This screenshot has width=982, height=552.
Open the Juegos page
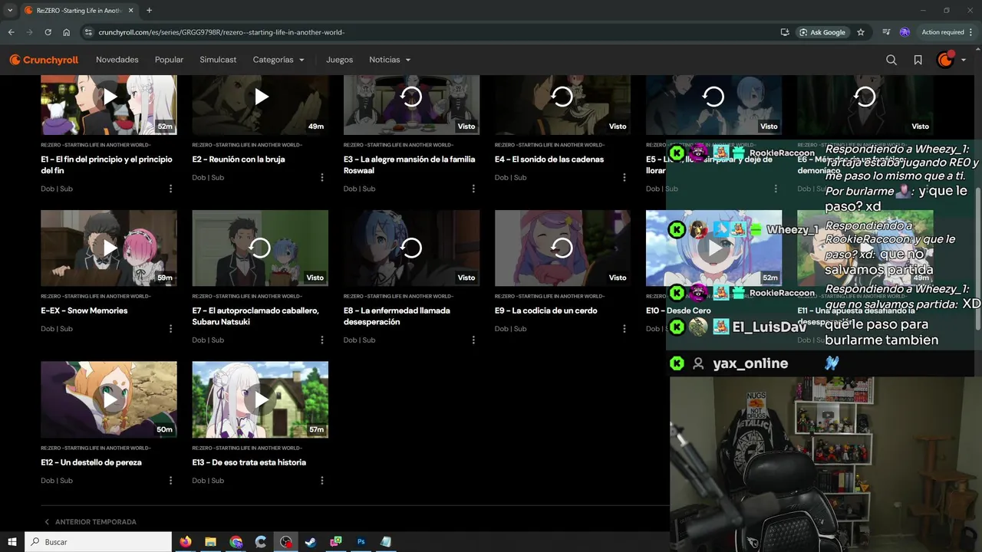[339, 60]
